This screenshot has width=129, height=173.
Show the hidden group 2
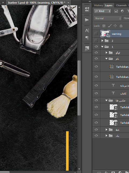point(96,41)
